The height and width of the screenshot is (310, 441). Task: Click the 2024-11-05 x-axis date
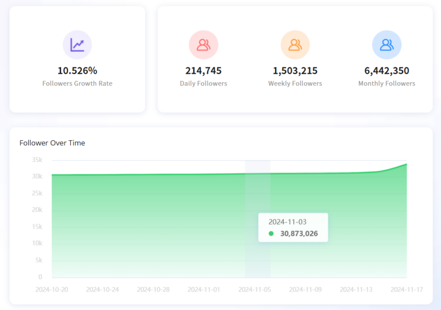[x=255, y=289]
